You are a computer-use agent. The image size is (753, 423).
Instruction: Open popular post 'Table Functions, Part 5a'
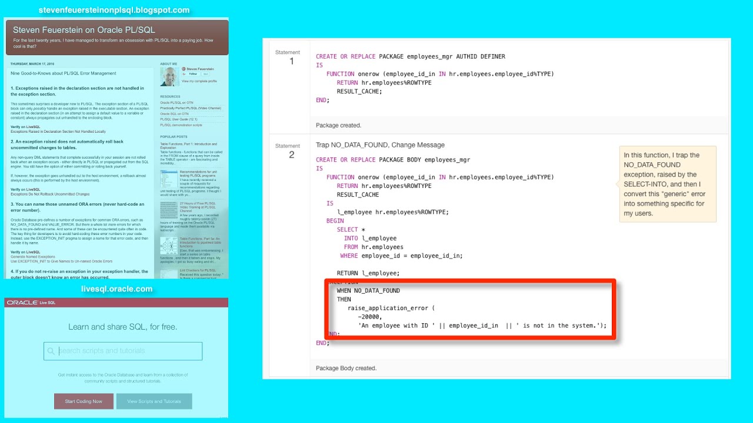click(201, 242)
